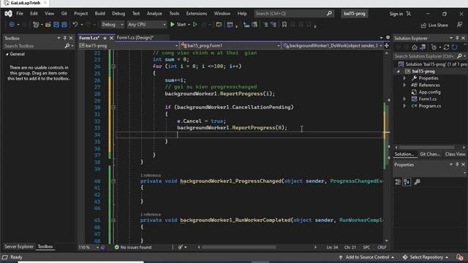Click Pending Changes Filter clock icon
This screenshot has height=263, width=468.
point(434,47)
